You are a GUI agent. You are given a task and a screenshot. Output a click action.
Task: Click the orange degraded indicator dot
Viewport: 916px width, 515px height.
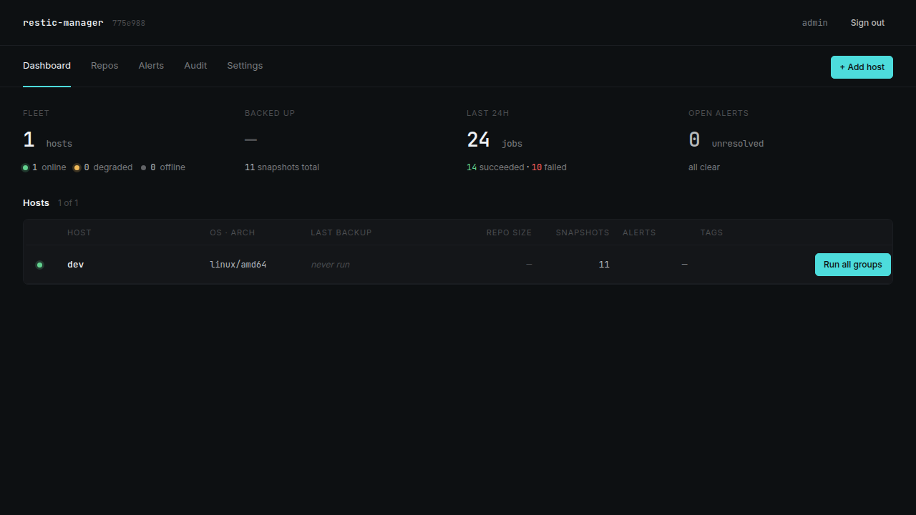coord(77,167)
